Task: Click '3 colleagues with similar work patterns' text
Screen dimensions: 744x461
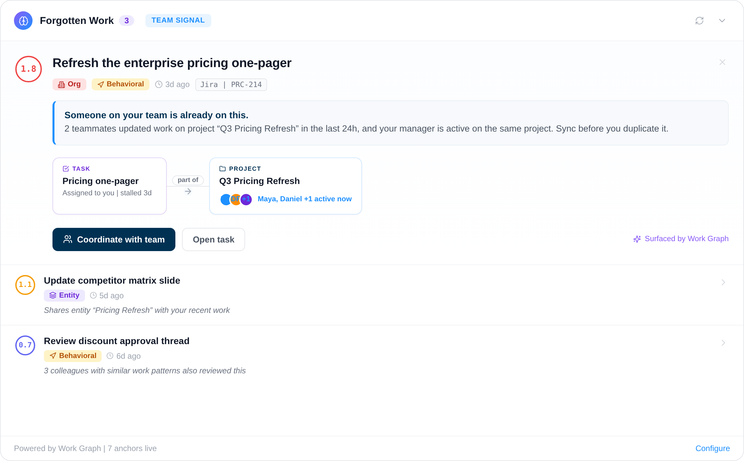Action: (145, 371)
